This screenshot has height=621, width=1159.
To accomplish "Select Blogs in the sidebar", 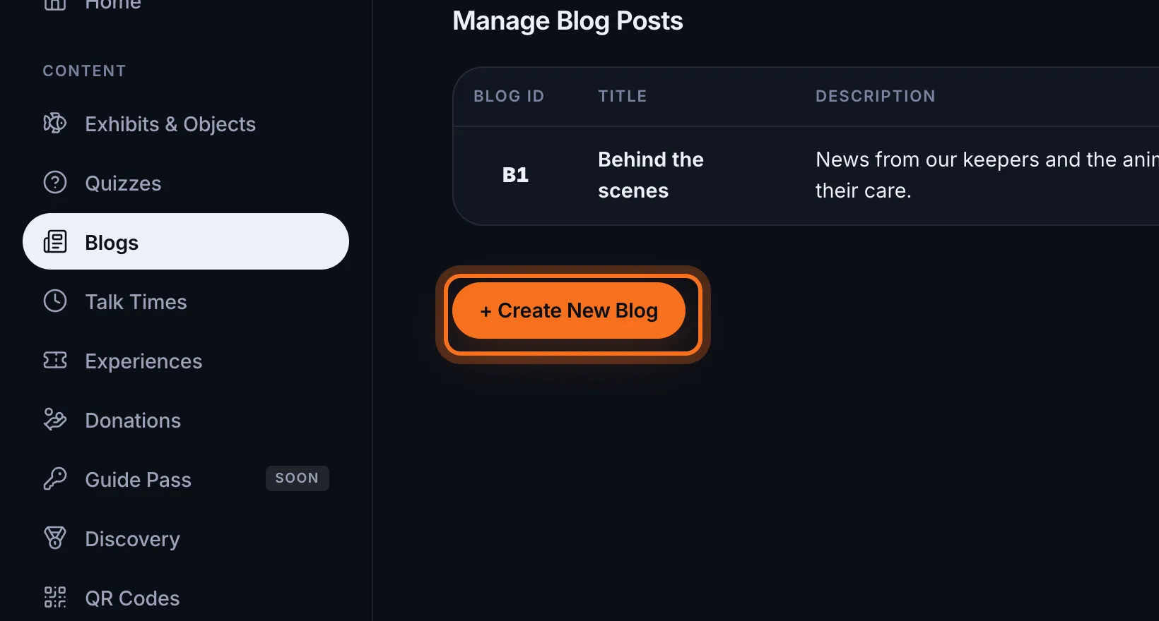I will tap(186, 241).
